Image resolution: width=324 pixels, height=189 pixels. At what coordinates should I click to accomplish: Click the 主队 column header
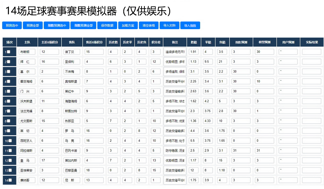(x=27, y=42)
